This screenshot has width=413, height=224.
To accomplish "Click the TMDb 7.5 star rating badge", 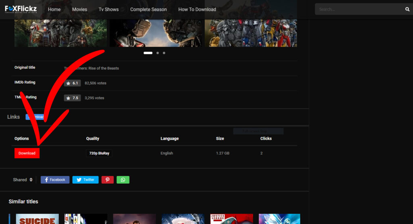I will [x=73, y=98].
